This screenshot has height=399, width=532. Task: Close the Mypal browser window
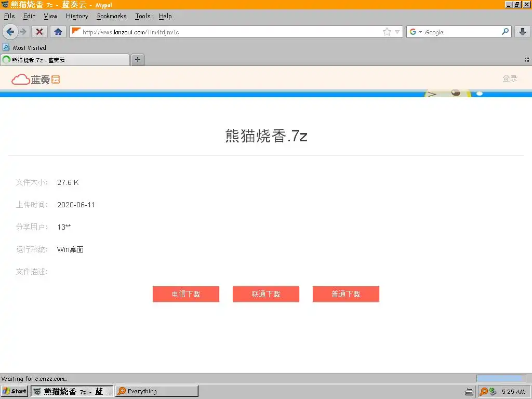point(526,4)
